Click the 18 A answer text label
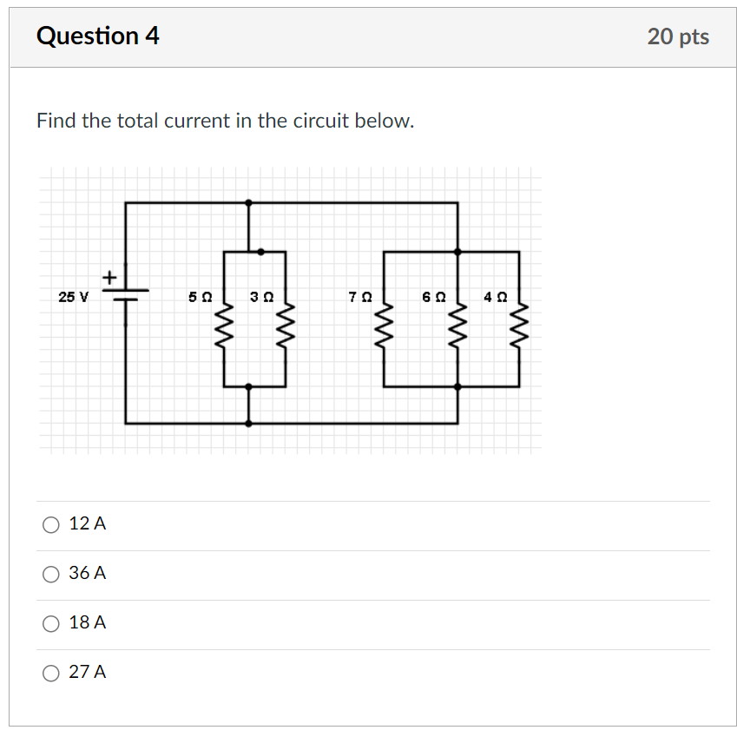The width and height of the screenshot is (737, 730). point(89,622)
